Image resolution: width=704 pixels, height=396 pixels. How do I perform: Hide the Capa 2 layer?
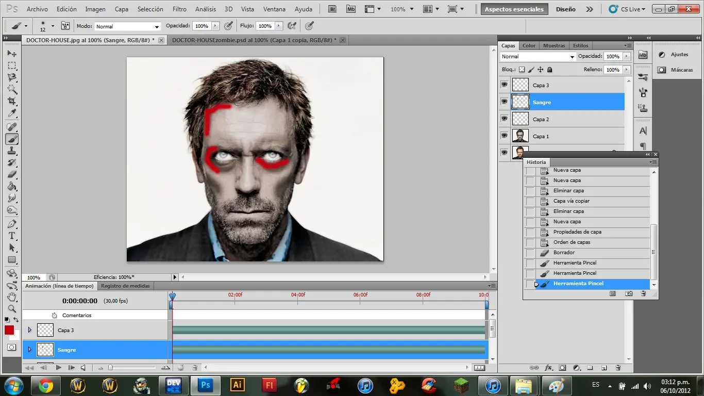504,119
